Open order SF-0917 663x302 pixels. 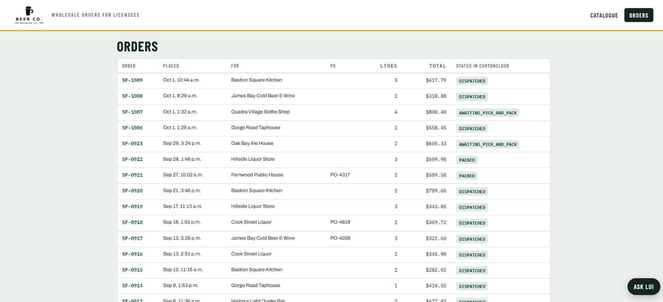(132, 238)
